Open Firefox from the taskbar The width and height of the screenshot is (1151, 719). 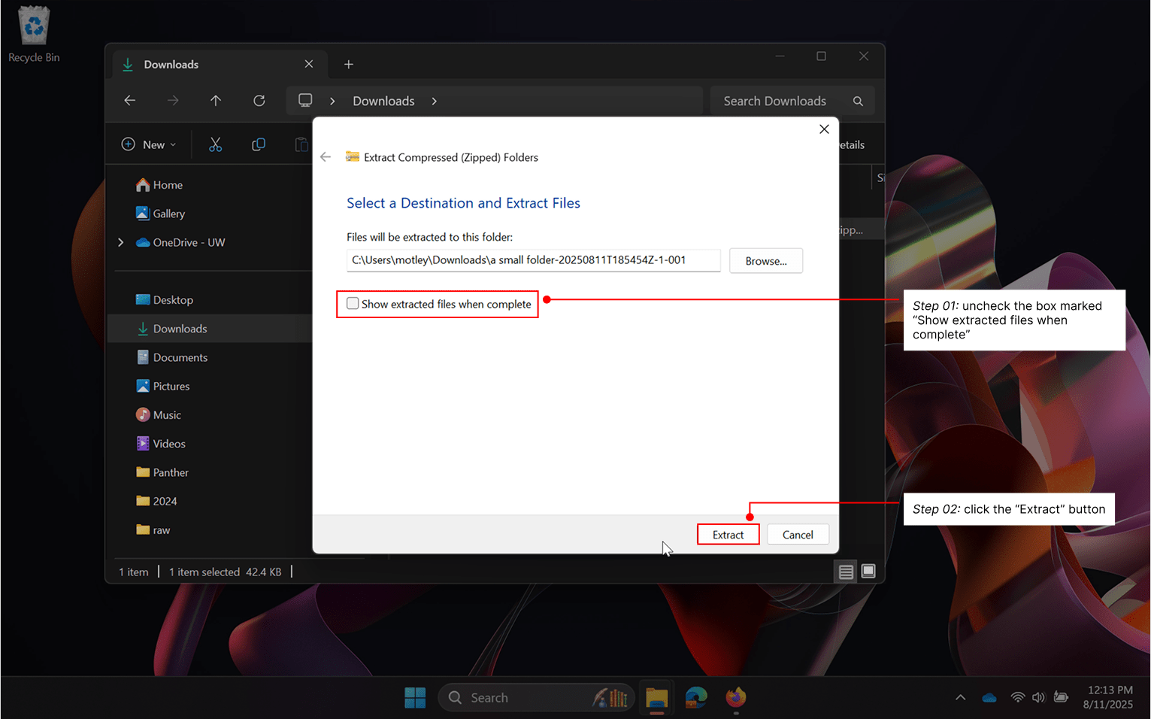pyautogui.click(x=735, y=698)
